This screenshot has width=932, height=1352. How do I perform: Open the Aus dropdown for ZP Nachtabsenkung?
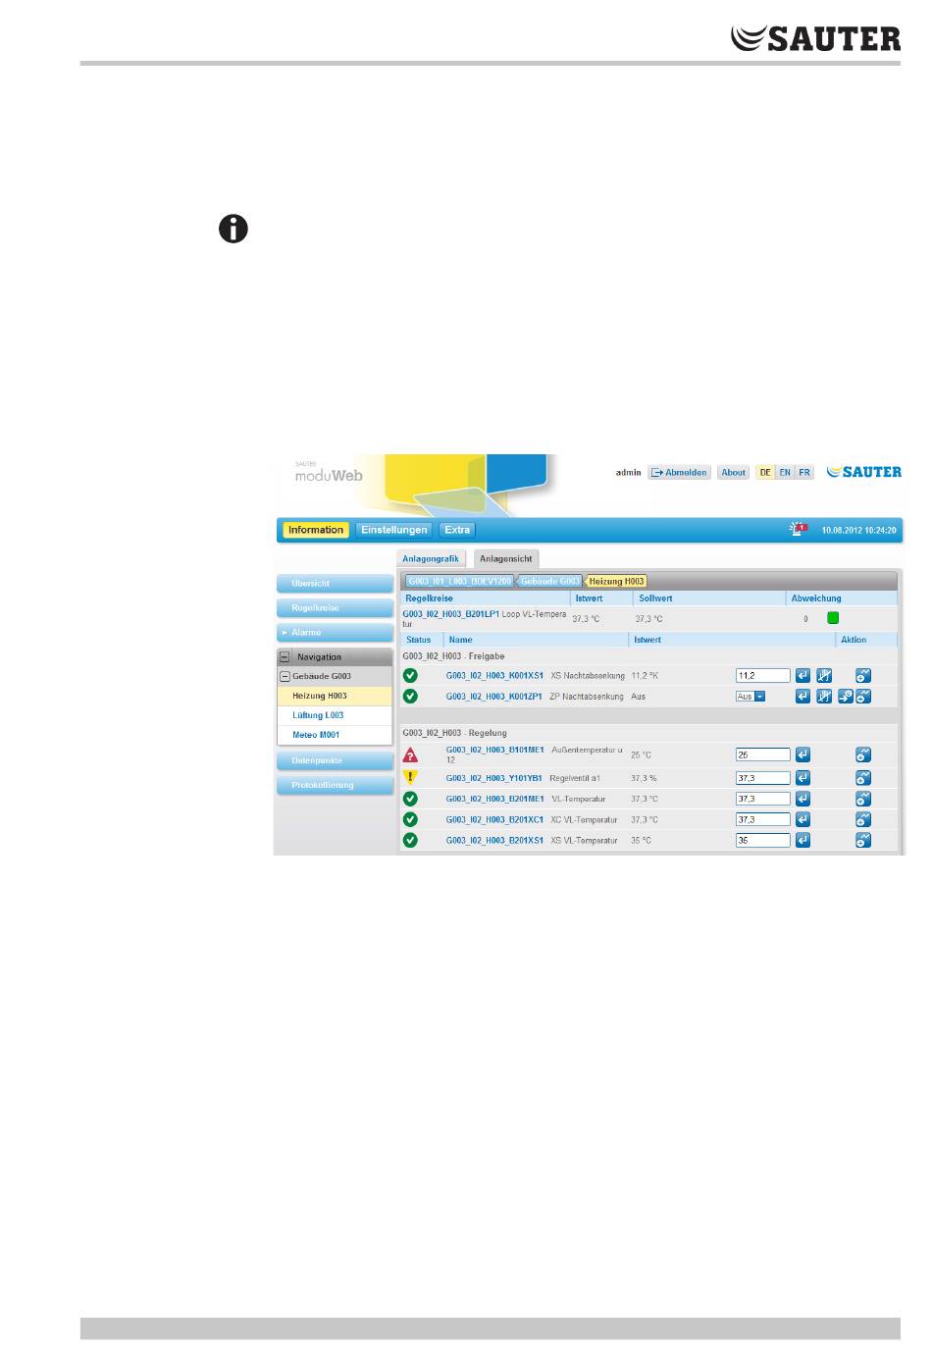[751, 697]
